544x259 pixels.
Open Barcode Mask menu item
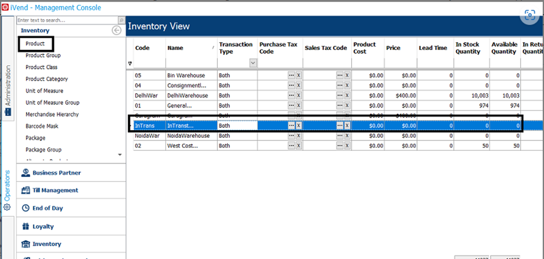[x=42, y=126]
